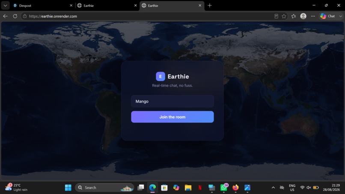345x194 pixels.
Task: Open the immersive reader icon
Action: 277,16
